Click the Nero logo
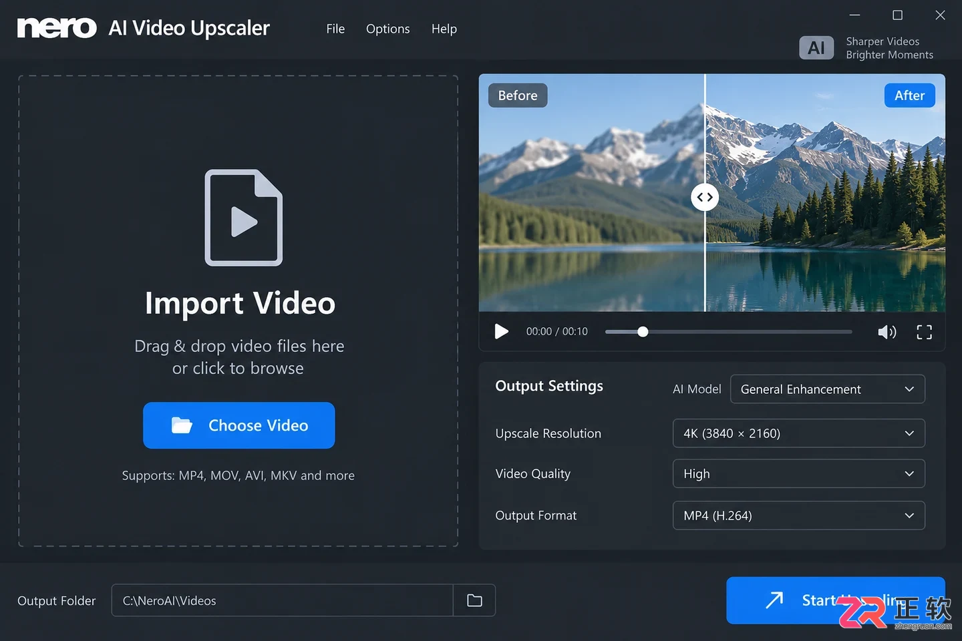The height and width of the screenshot is (641, 962). (57, 27)
